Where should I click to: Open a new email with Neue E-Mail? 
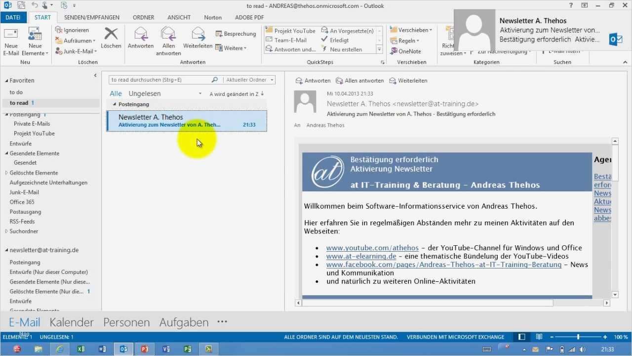point(11,41)
